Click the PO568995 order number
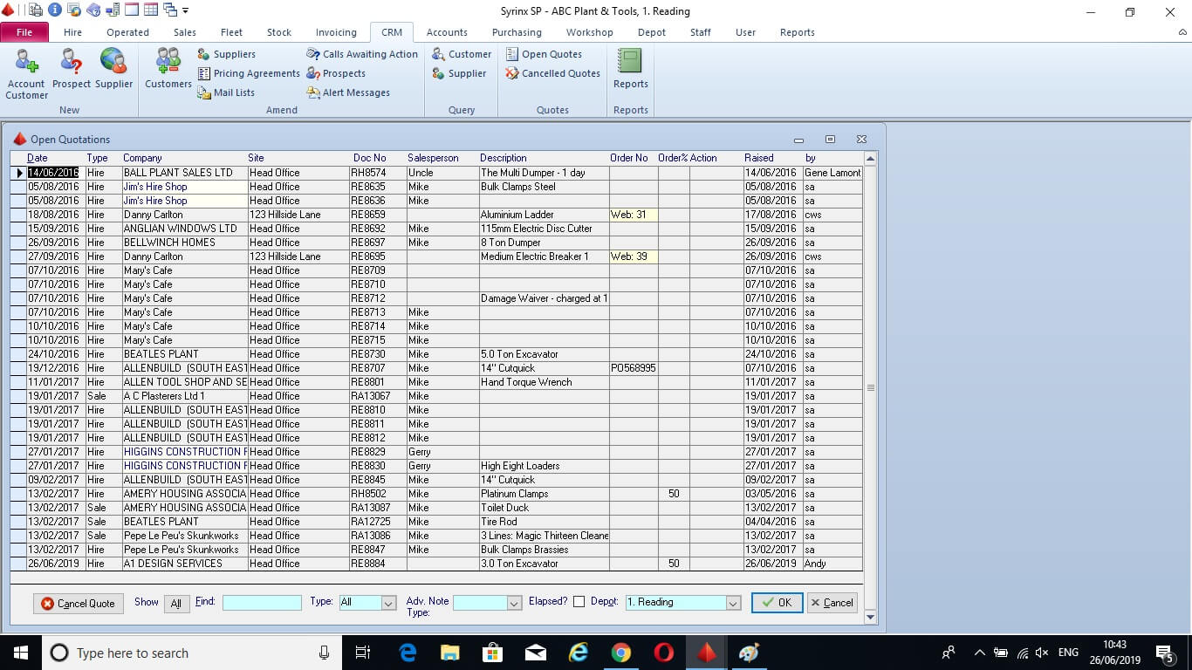 pyautogui.click(x=634, y=368)
